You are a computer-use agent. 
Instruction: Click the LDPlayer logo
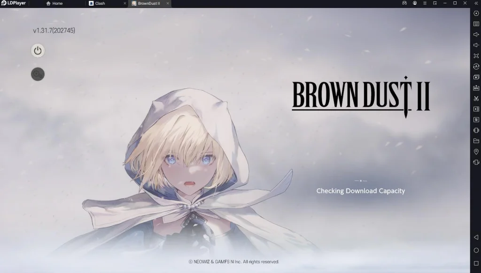click(x=14, y=3)
